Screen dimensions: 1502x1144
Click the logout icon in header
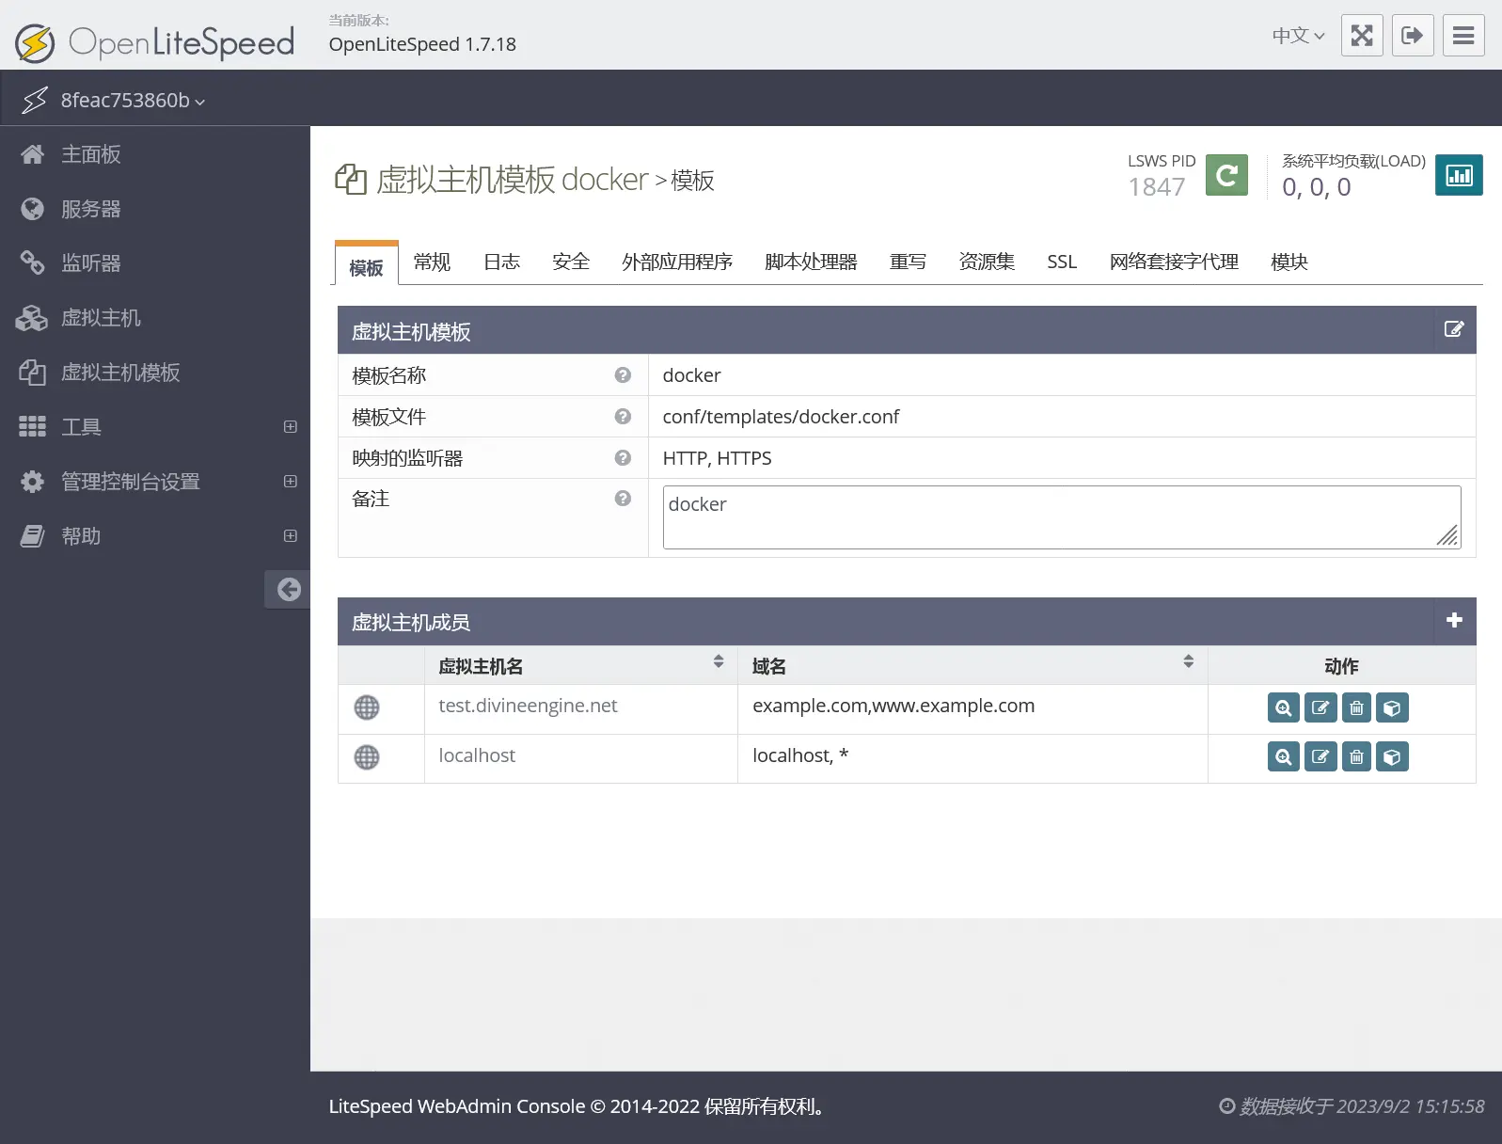click(x=1413, y=36)
